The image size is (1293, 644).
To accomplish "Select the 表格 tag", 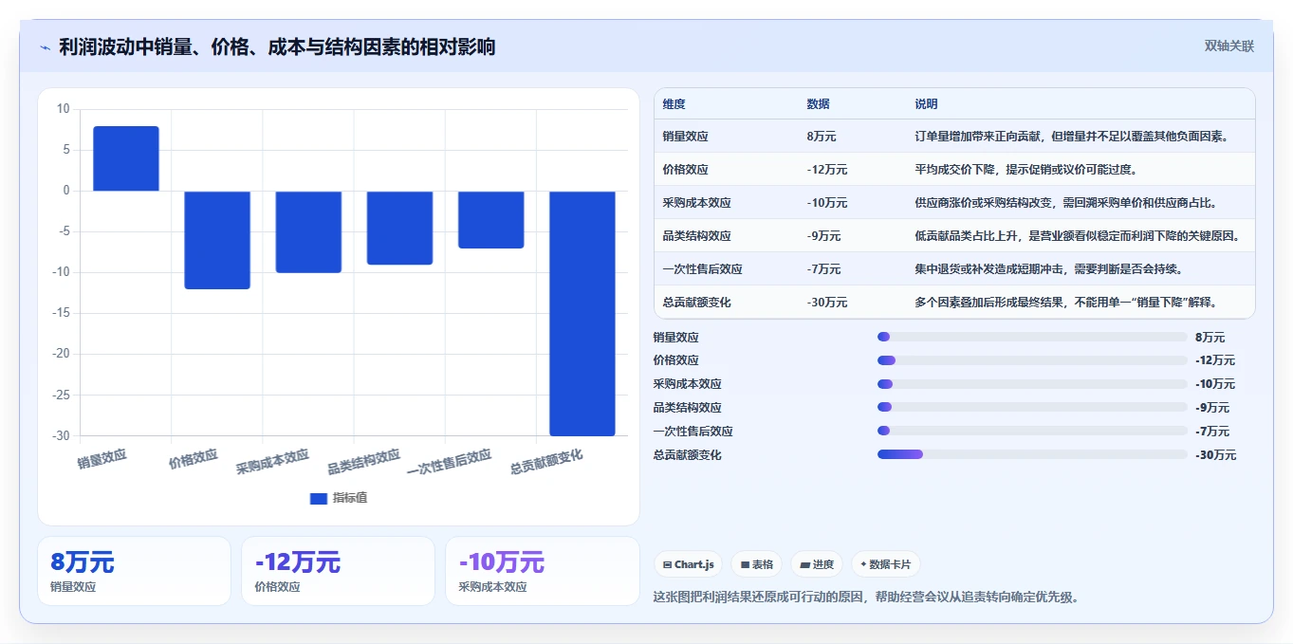I will coord(757,564).
